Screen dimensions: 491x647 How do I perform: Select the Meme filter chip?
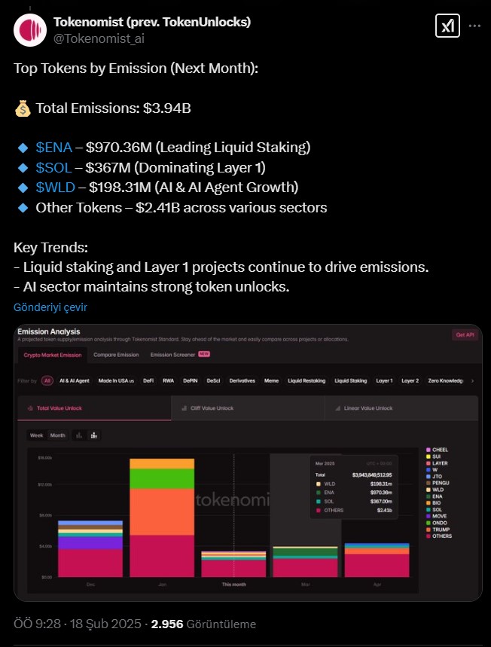pos(272,381)
